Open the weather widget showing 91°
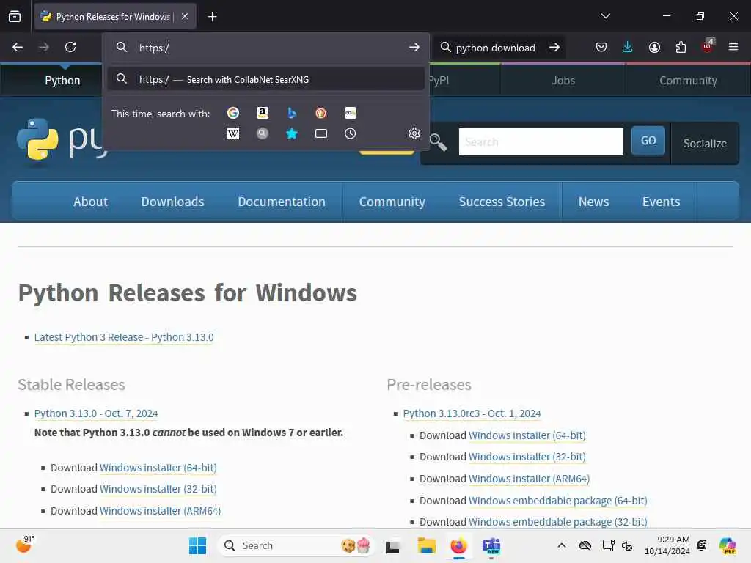751x563 pixels. pyautogui.click(x=26, y=545)
